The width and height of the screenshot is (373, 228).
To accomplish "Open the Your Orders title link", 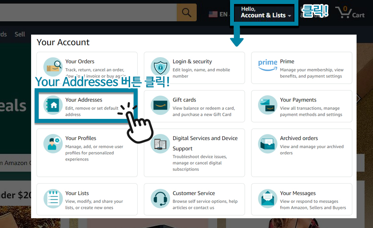I will tap(79, 61).
